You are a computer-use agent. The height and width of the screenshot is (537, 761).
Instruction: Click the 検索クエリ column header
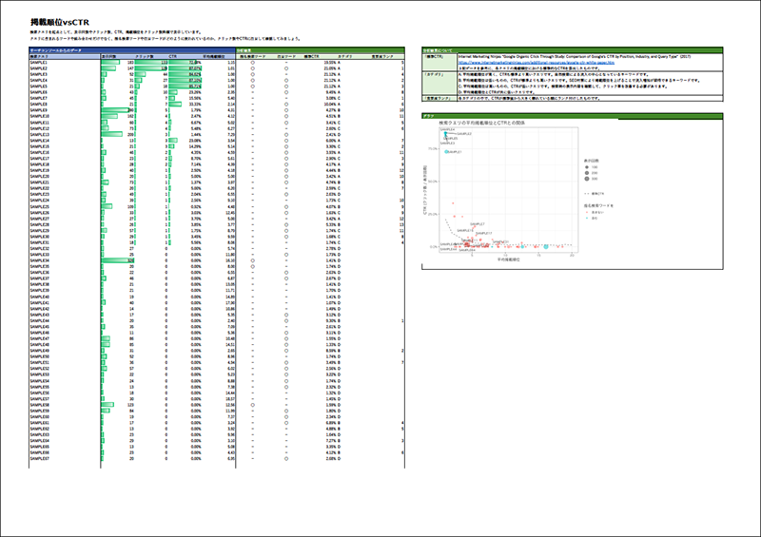pyautogui.click(x=39, y=57)
